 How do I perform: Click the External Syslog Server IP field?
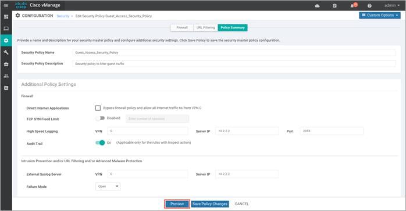[x=247, y=174]
